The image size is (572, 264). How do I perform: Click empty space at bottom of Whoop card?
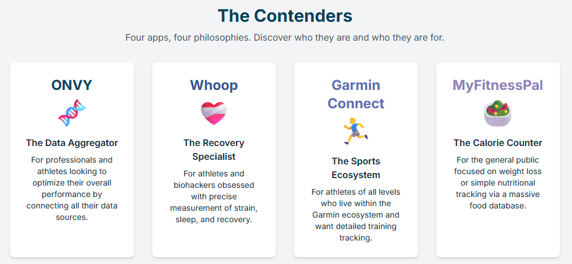[214, 242]
